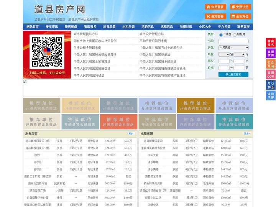
Task: Click the QR code image
Action: pos(47,52)
